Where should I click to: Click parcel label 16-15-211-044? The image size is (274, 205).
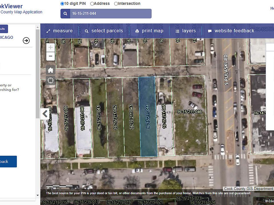148,117
